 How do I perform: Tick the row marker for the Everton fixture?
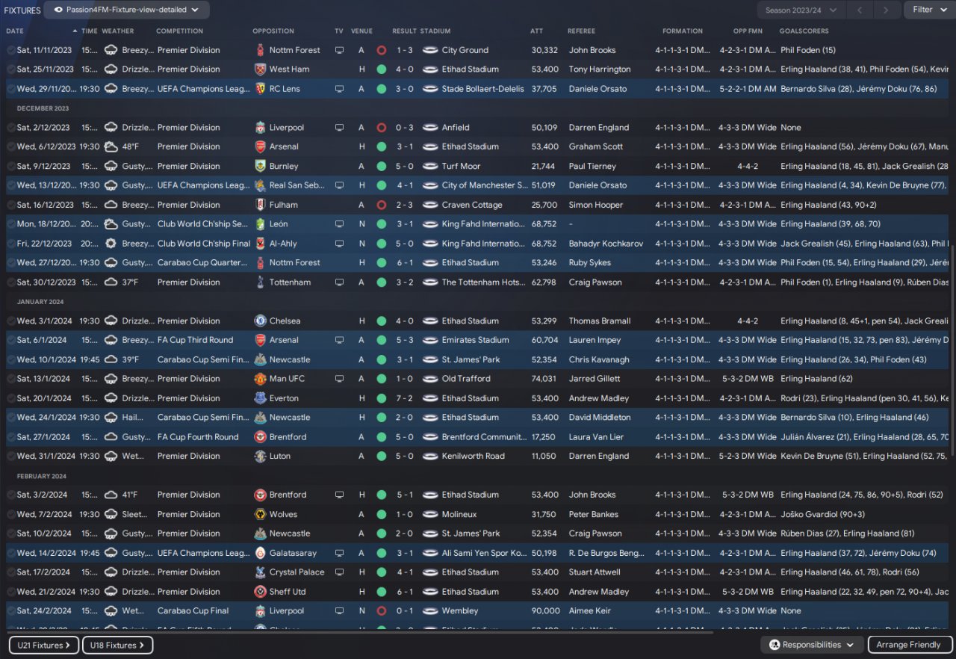point(10,398)
